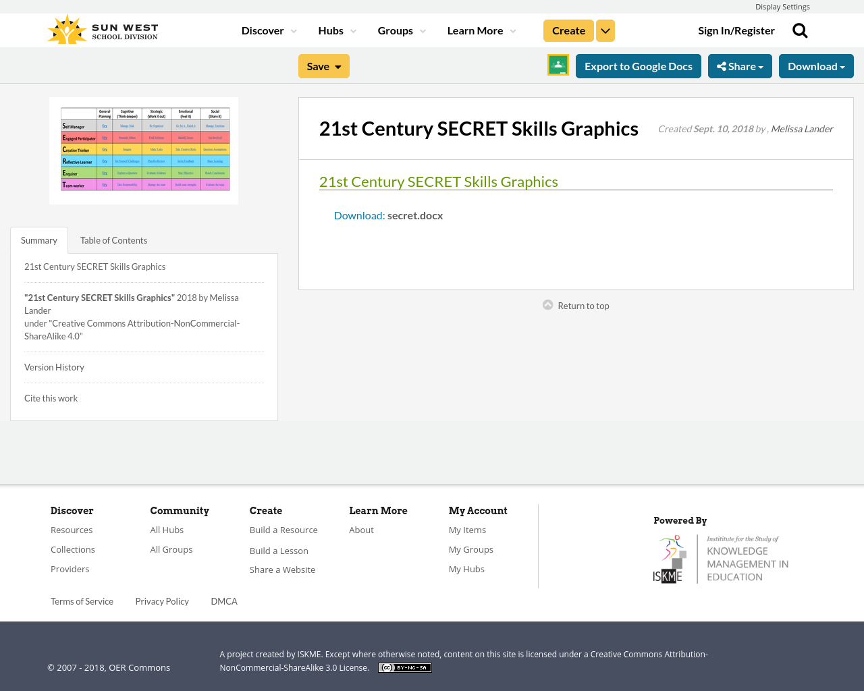
Task: Switch to the Table of Contents tab
Action: click(x=113, y=240)
